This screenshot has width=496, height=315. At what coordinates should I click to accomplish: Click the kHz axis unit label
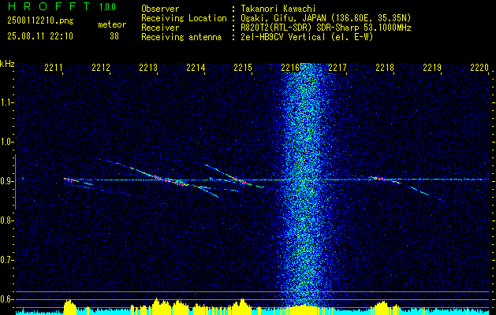coord(7,63)
